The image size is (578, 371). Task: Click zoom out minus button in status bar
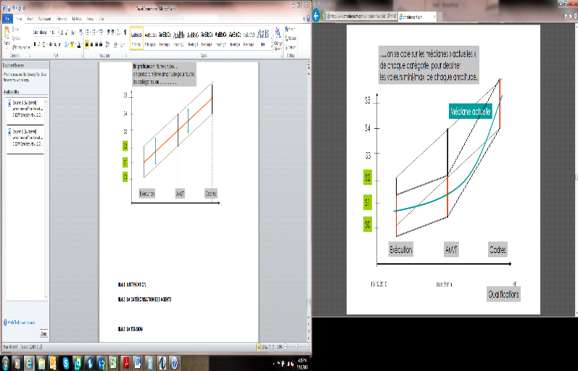pos(286,346)
